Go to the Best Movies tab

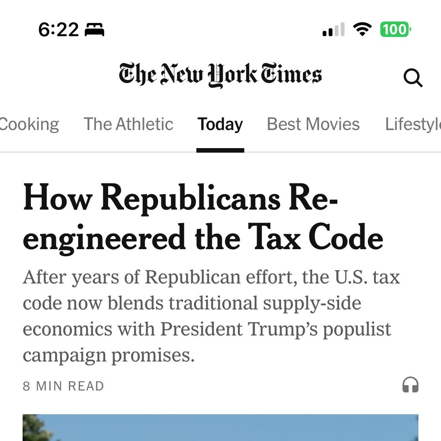pos(313,124)
